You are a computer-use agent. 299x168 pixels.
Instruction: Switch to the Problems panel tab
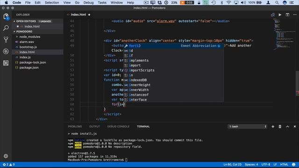point(75,126)
